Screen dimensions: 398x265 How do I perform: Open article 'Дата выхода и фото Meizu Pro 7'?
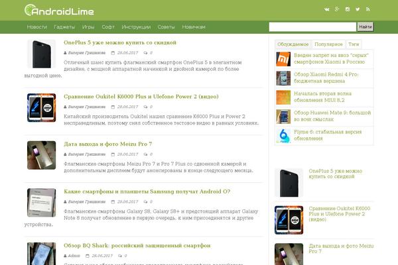tap(108, 144)
